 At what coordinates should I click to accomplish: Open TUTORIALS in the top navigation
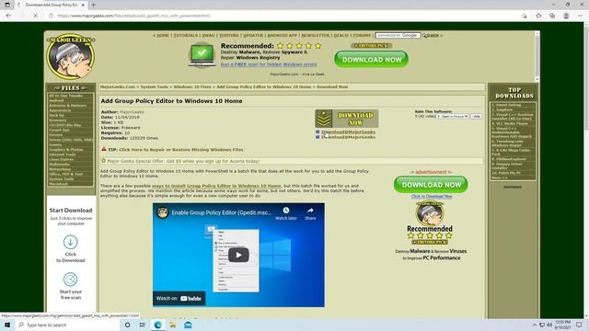[186, 35]
